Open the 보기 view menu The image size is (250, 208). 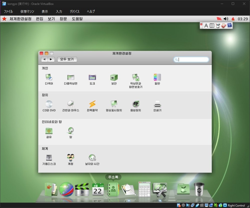[x=51, y=19]
